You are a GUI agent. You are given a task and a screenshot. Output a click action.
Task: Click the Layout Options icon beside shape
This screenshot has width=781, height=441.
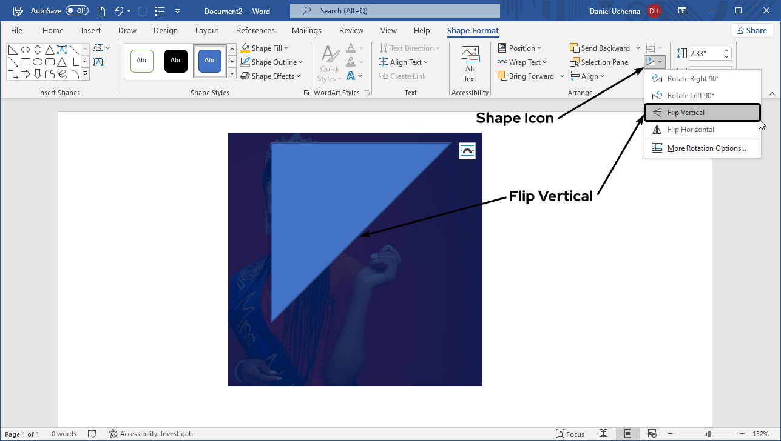point(467,151)
